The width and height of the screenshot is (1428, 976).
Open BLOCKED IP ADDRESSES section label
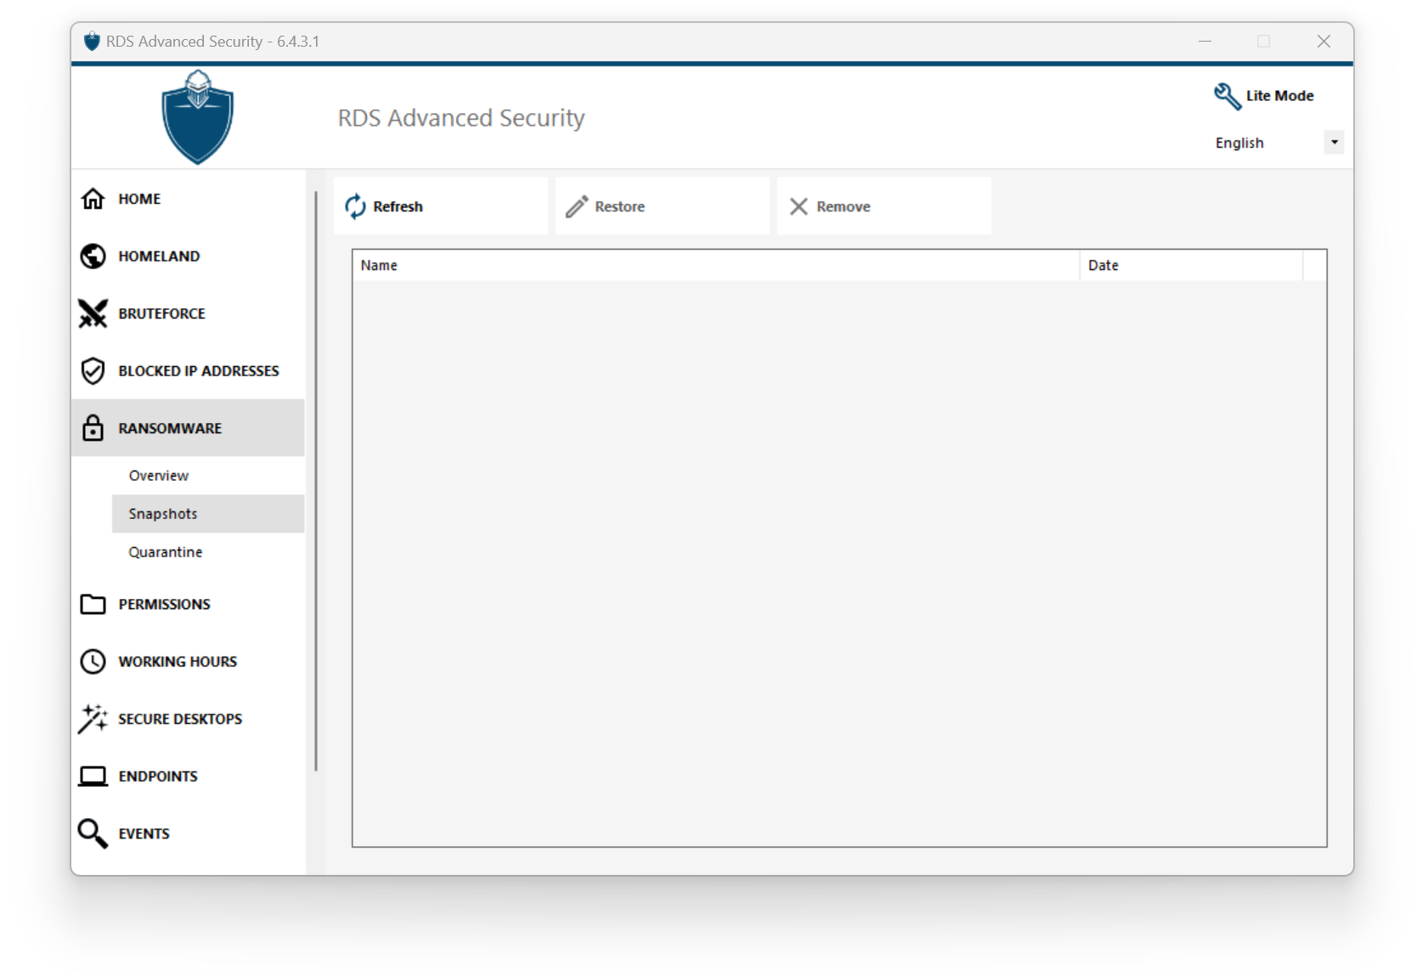pos(199,371)
